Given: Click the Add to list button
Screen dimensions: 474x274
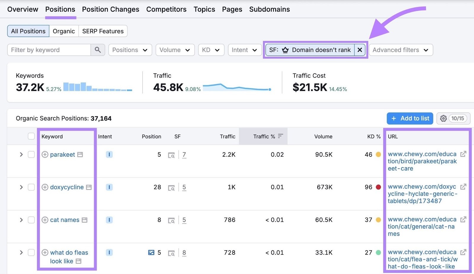Looking at the screenshot, I should coord(410,118).
